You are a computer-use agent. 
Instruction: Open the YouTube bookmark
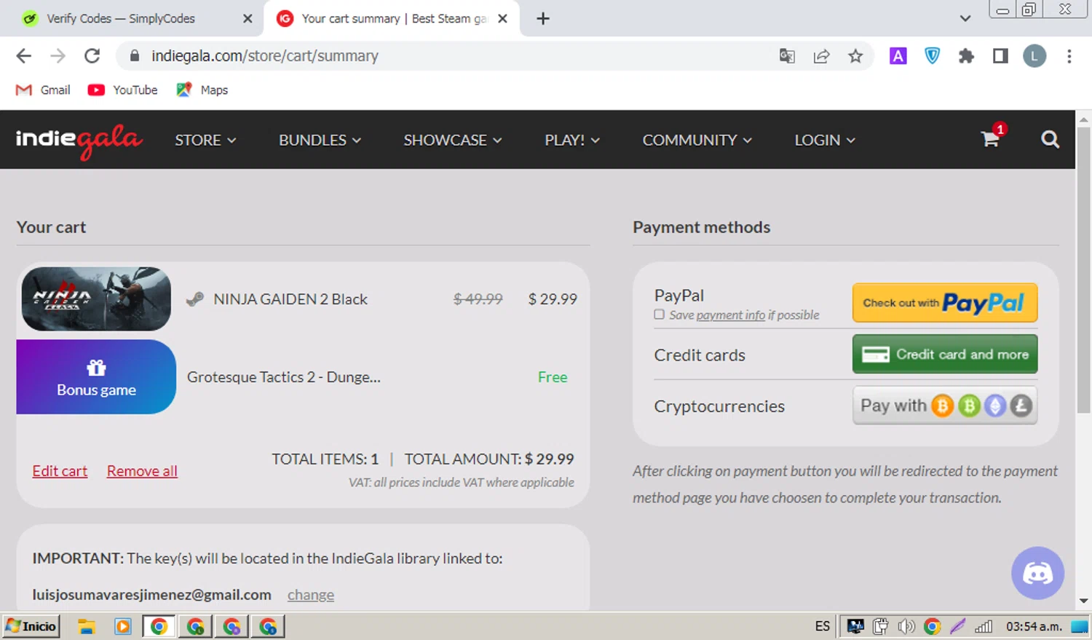click(122, 90)
